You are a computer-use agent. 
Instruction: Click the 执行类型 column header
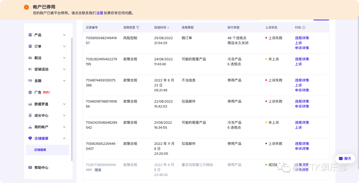233,28
